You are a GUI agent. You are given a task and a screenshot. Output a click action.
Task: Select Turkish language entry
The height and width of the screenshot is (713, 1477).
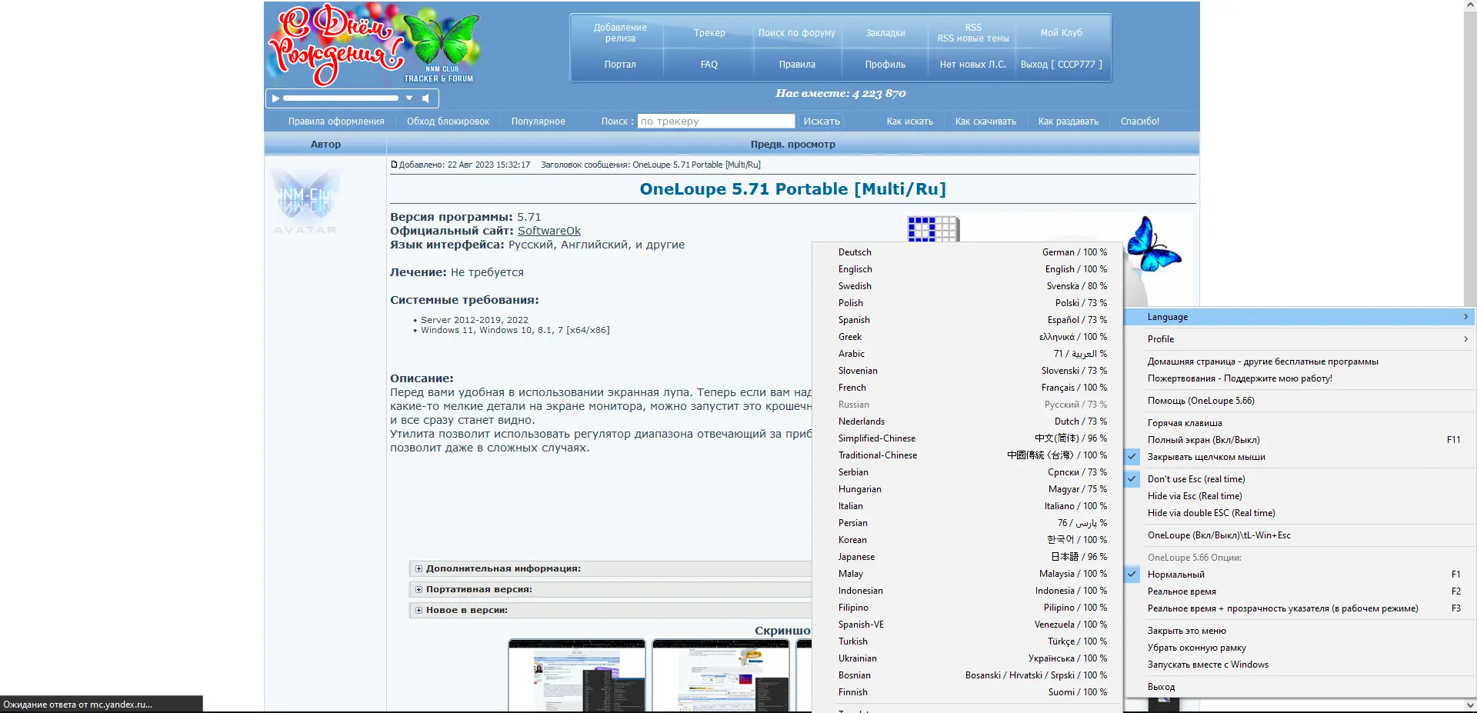pyautogui.click(x=968, y=641)
